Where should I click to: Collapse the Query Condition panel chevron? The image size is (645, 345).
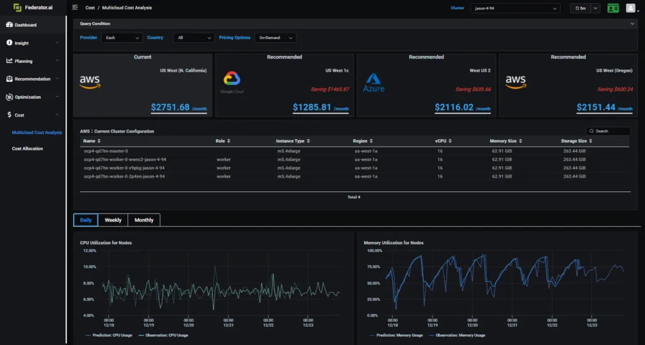(632, 24)
